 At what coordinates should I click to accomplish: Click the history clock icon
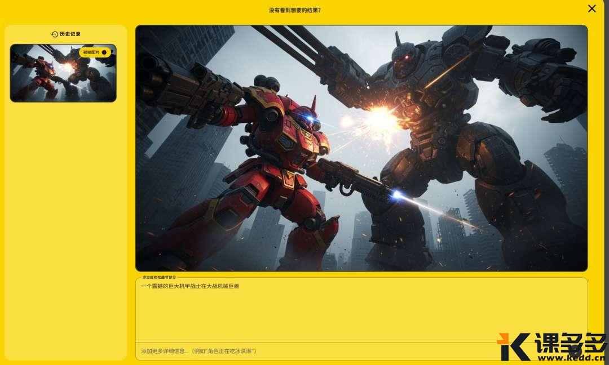(x=55, y=34)
